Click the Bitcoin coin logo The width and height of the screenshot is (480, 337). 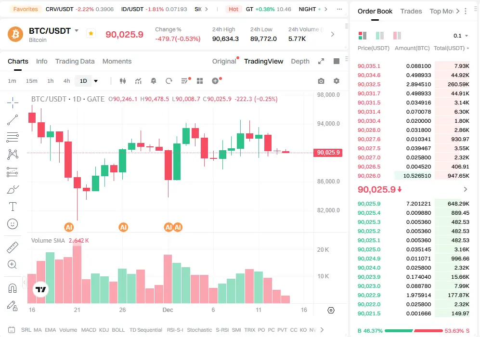click(x=15, y=34)
